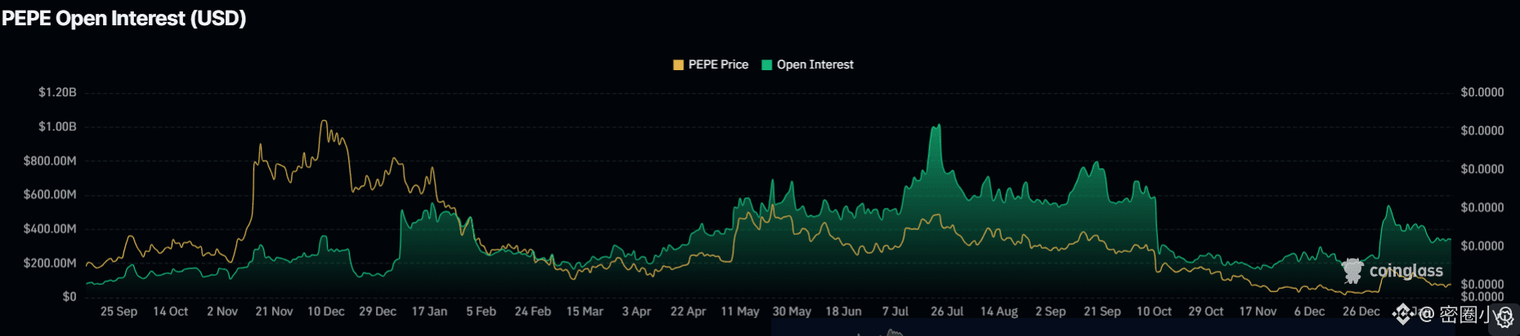1520x336 pixels.
Task: Click the 7 Jul date label
Action: [895, 312]
